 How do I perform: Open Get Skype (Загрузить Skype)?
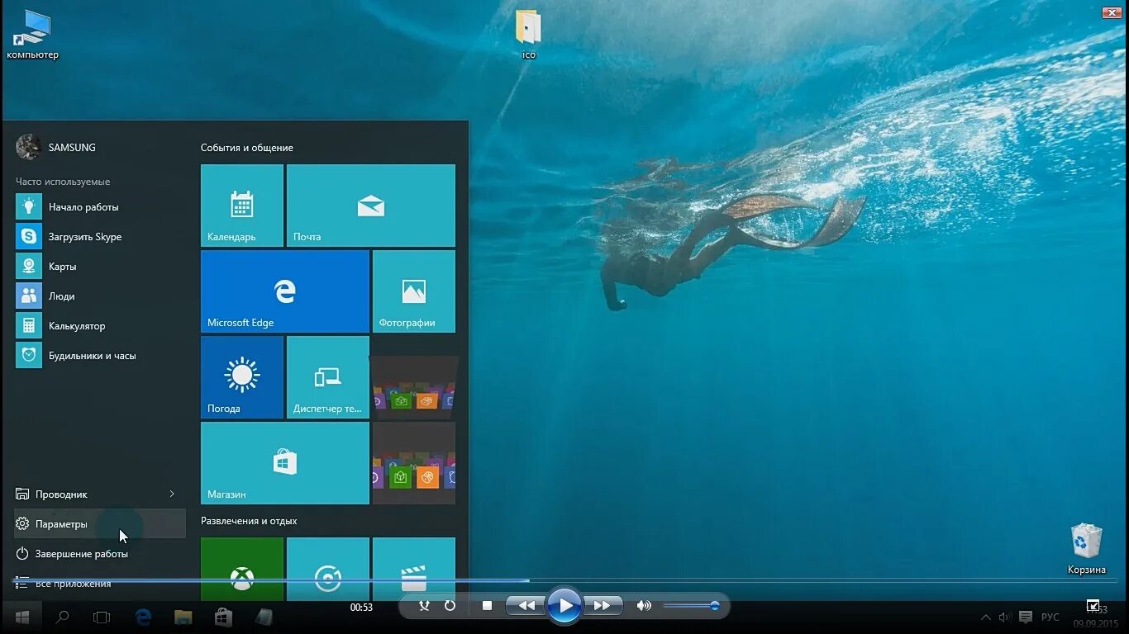click(99, 237)
